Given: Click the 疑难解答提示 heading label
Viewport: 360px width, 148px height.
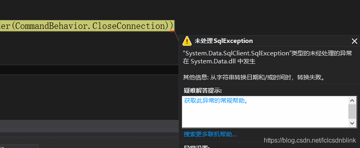Looking at the screenshot, I should 203,91.
